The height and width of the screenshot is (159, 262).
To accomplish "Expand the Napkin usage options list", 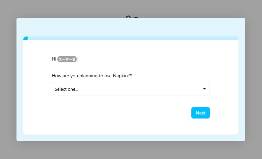I will click(131, 89).
